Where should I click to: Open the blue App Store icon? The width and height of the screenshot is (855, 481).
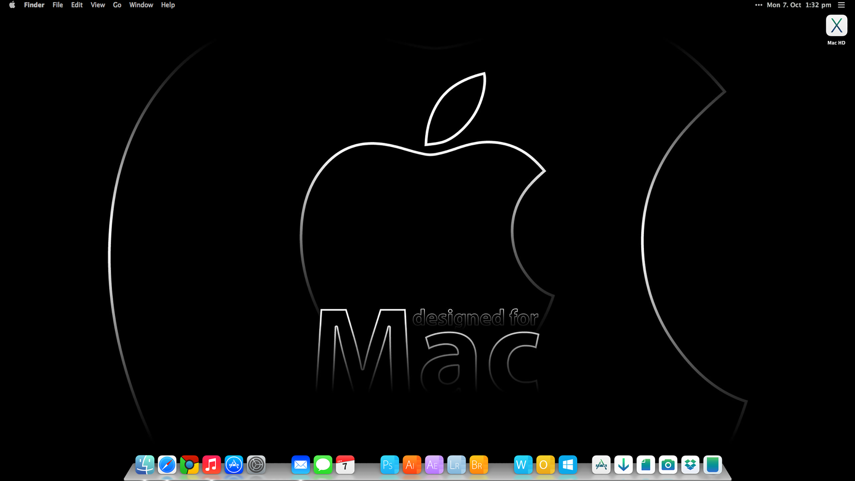(234, 465)
